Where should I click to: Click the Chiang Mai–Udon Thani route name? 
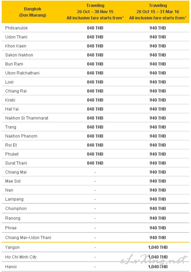tap(28, 238)
